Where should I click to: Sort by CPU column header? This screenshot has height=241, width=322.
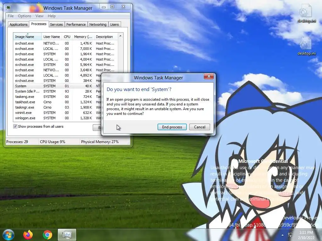pyautogui.click(x=67, y=37)
